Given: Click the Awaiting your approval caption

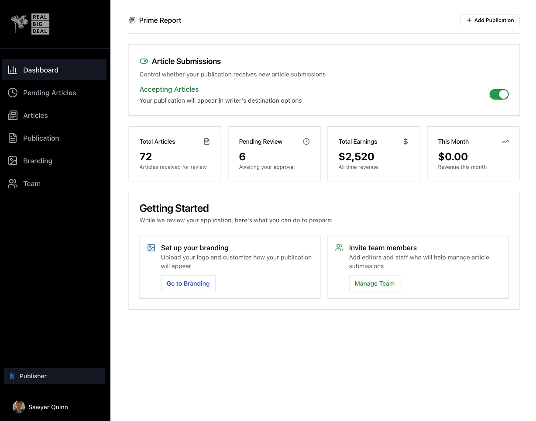Looking at the screenshot, I should click(267, 167).
